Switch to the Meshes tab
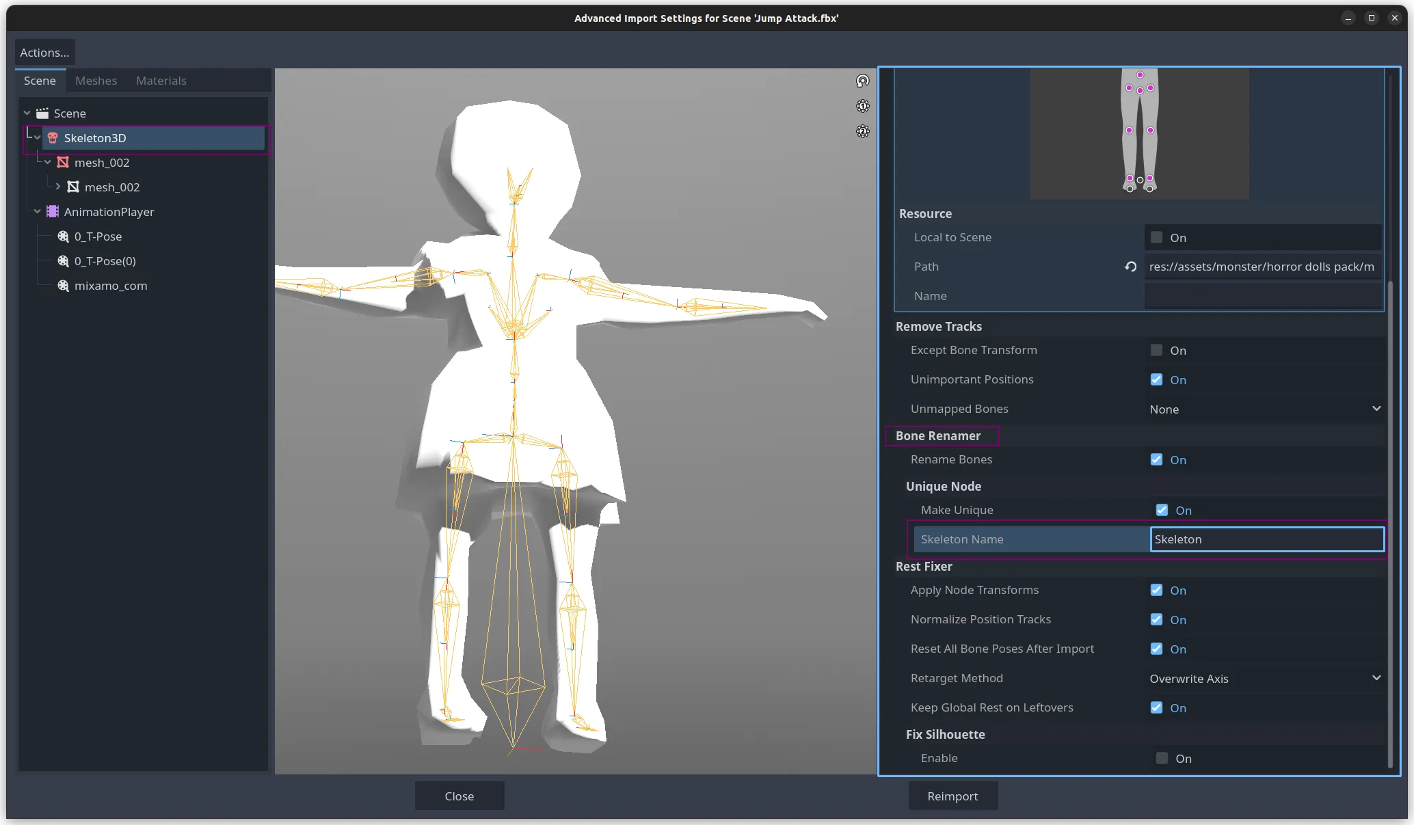The width and height of the screenshot is (1414, 825). point(96,81)
